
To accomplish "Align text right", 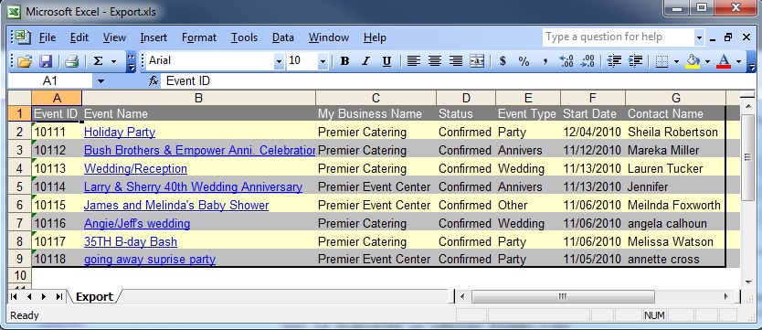I will pos(455,61).
